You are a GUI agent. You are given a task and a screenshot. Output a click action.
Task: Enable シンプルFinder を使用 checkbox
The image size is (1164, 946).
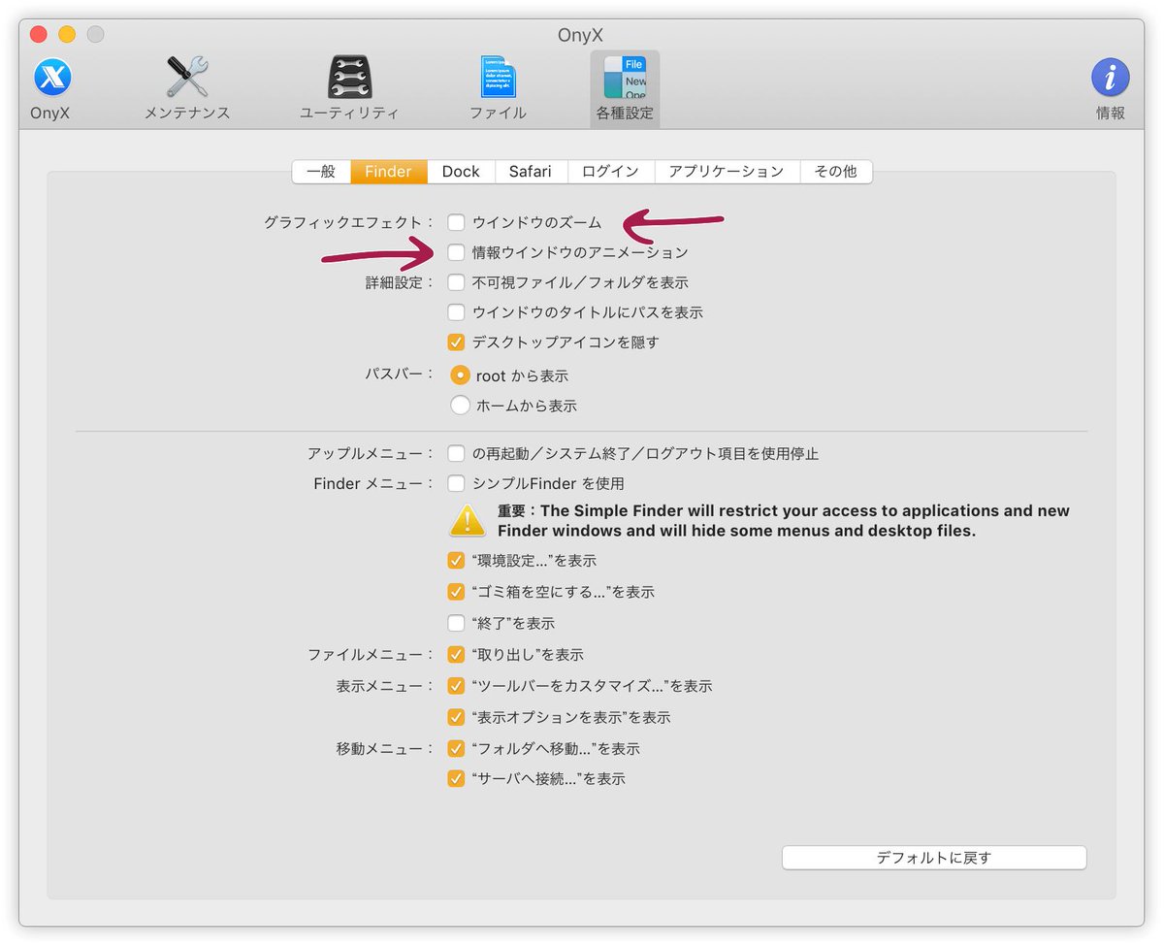[x=456, y=483]
